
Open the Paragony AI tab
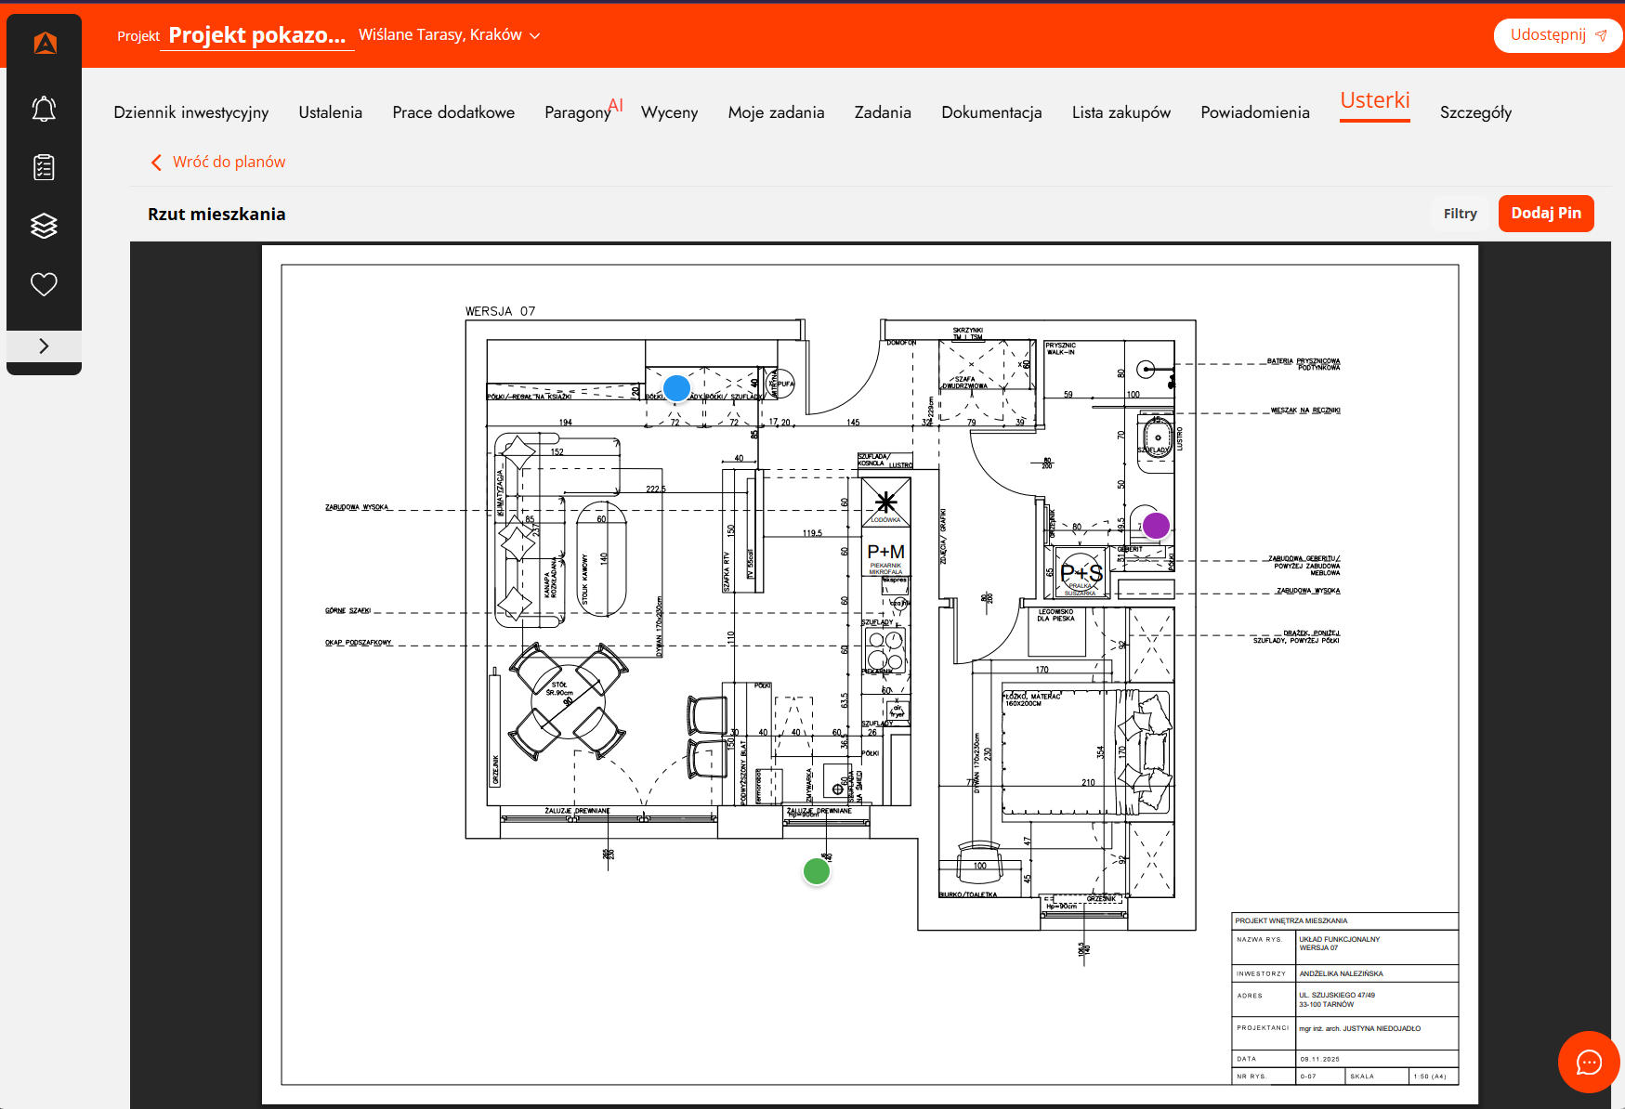click(583, 111)
